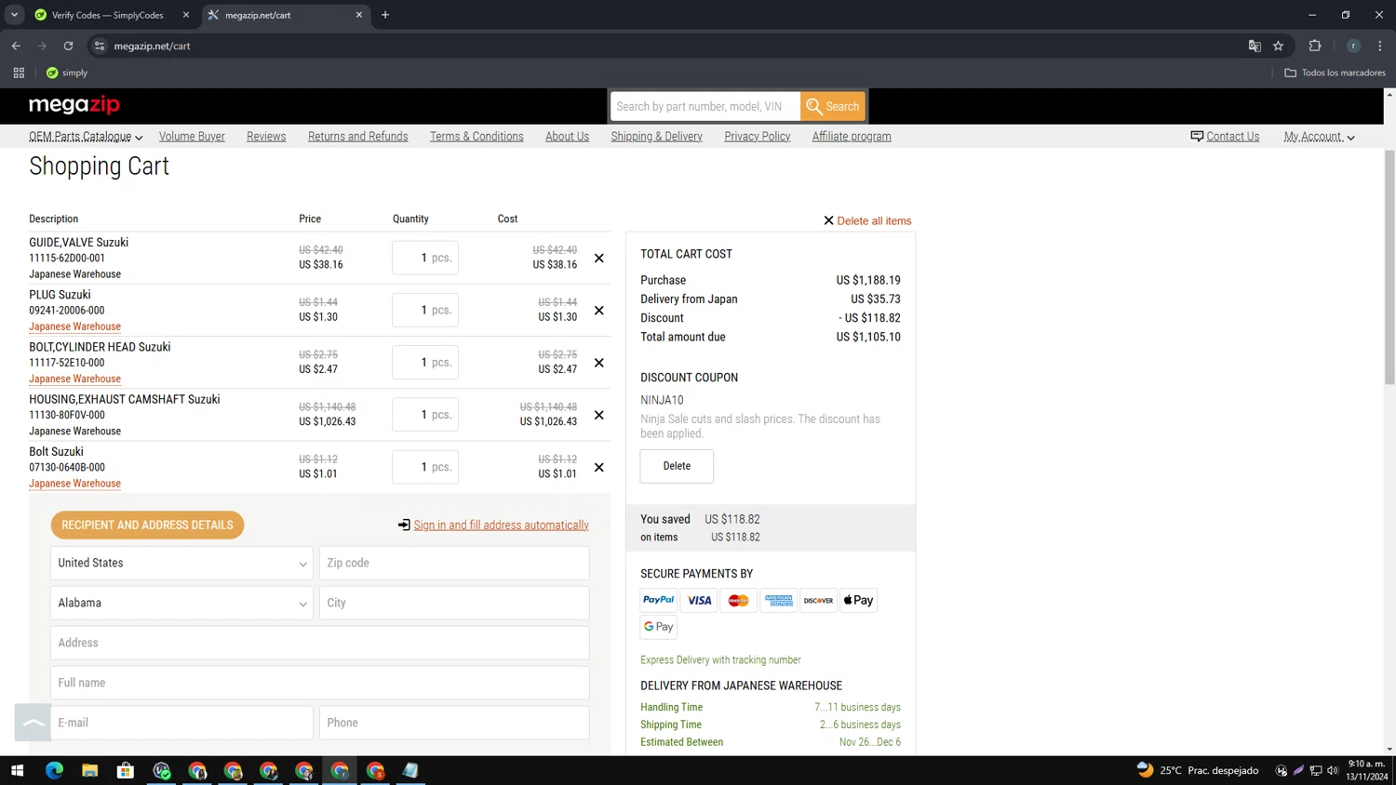The image size is (1396, 785).
Task: Remove GUIDE,VALVE Suzuki item with X
Action: click(x=599, y=258)
